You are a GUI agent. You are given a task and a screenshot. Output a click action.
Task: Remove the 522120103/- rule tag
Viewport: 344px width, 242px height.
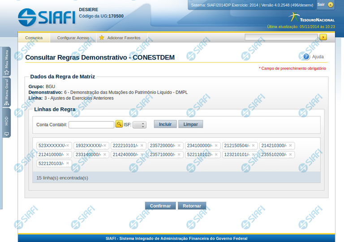pos(68,163)
